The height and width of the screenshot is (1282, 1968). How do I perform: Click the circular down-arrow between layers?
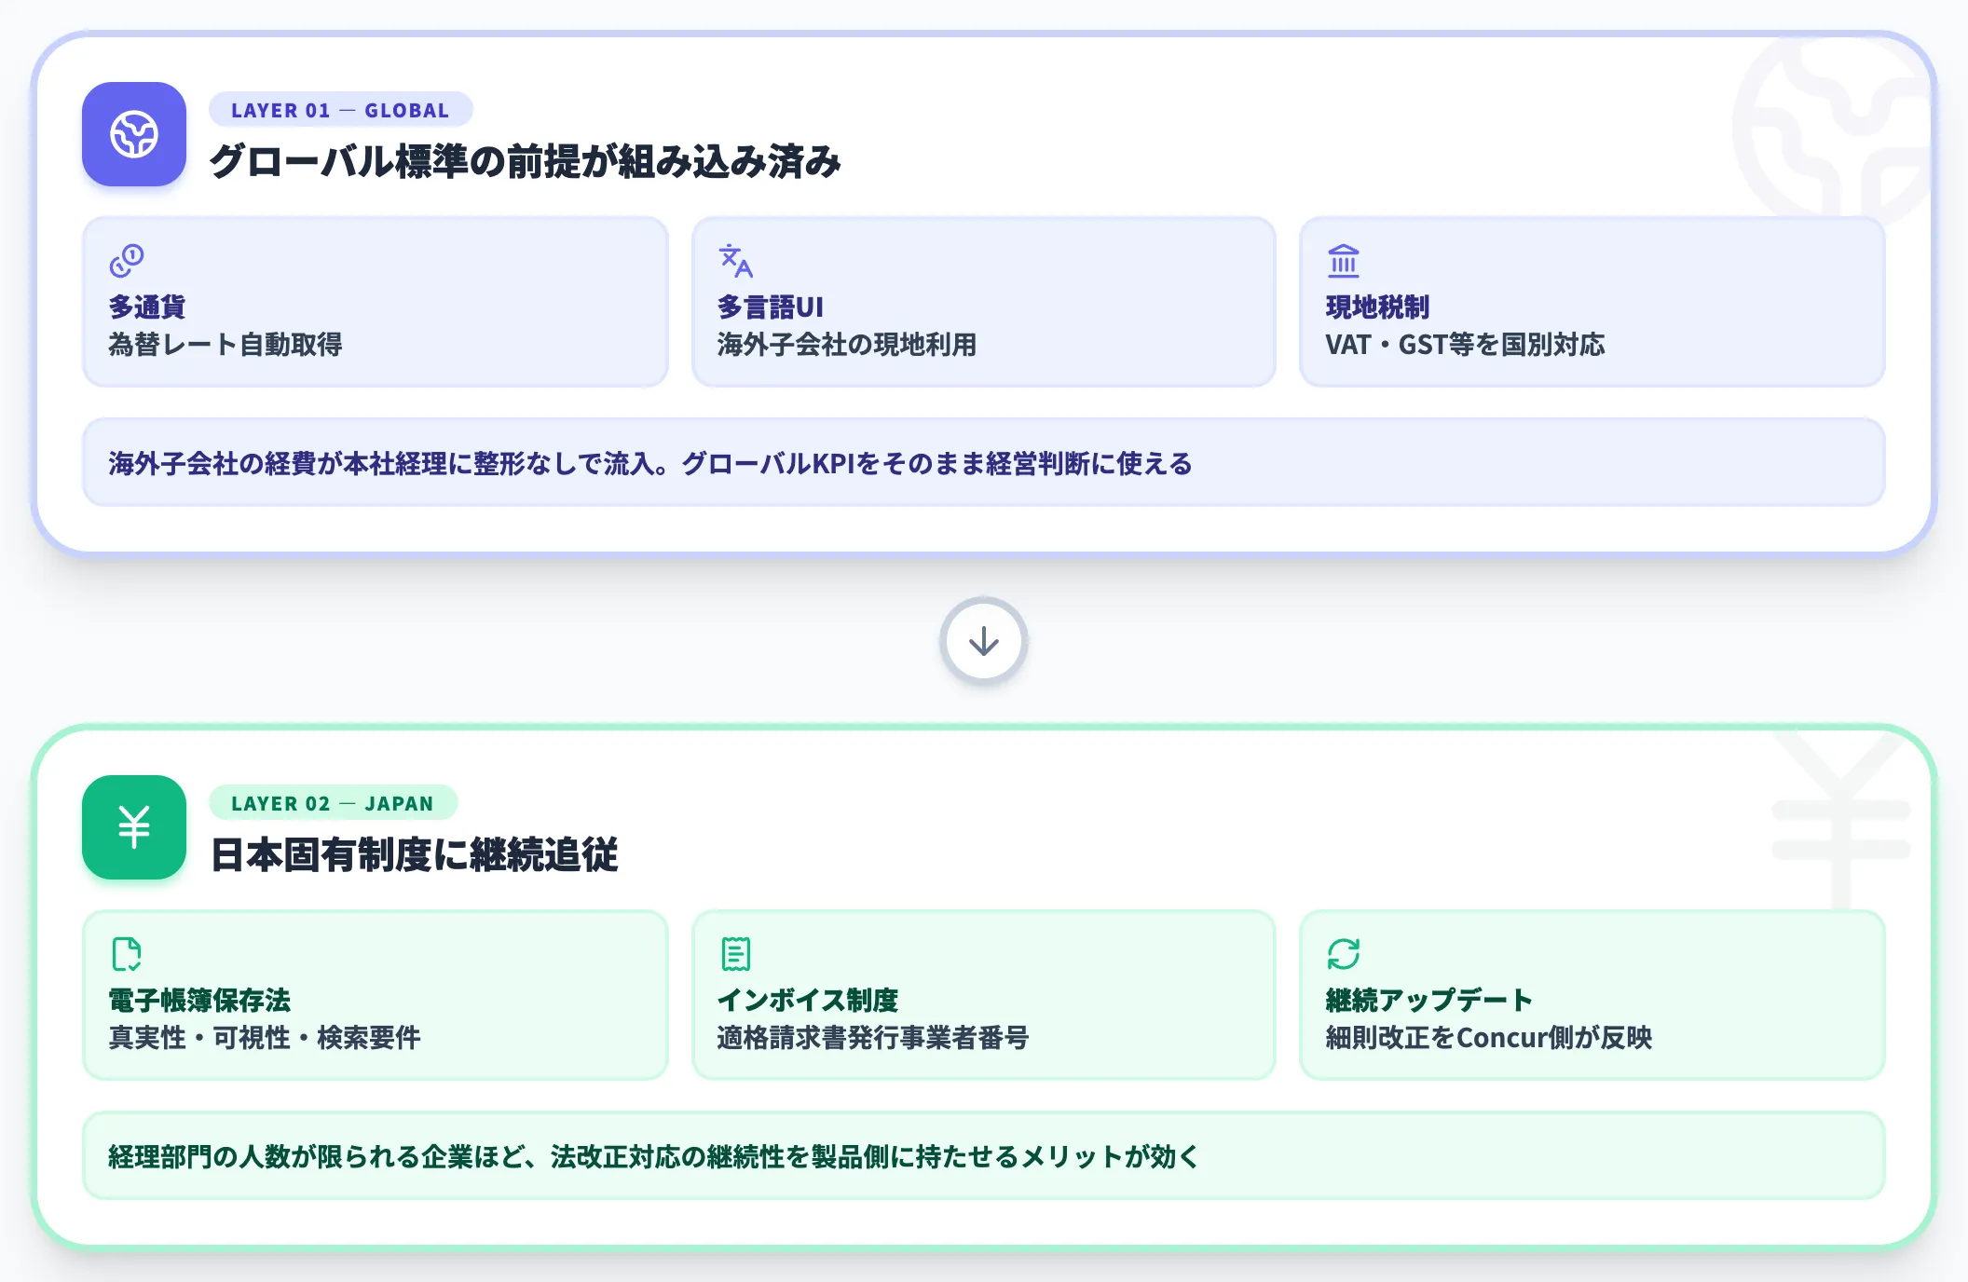coord(984,641)
